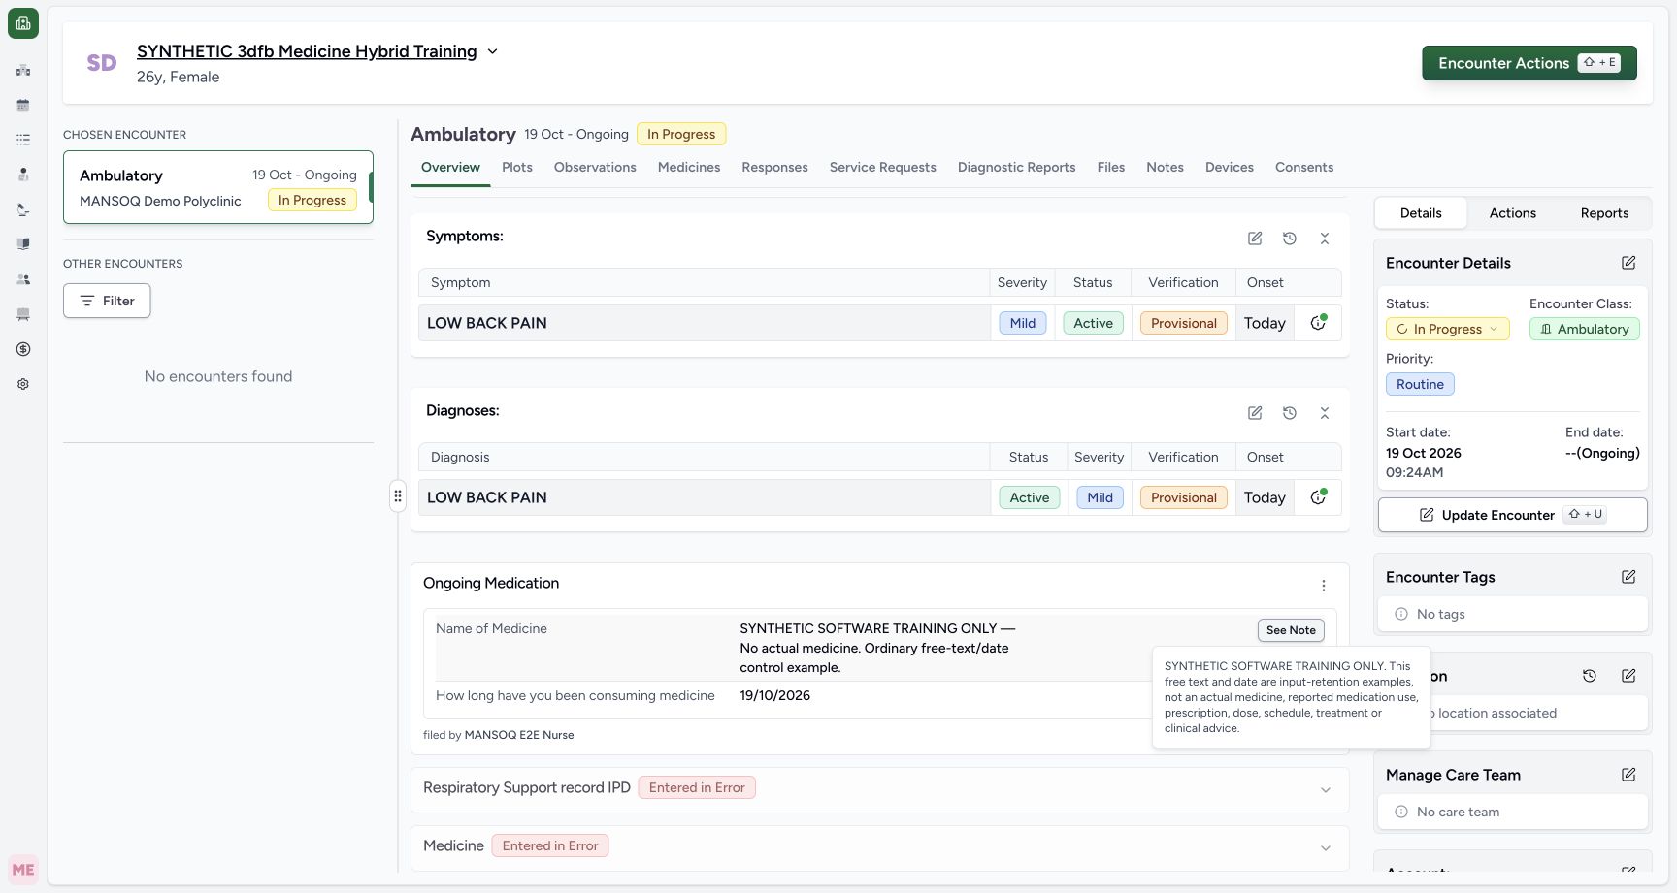1677x893 pixels.
Task: Select the Ambulatory MANSOQ Demo Polyclinic encounter card
Action: click(x=218, y=187)
